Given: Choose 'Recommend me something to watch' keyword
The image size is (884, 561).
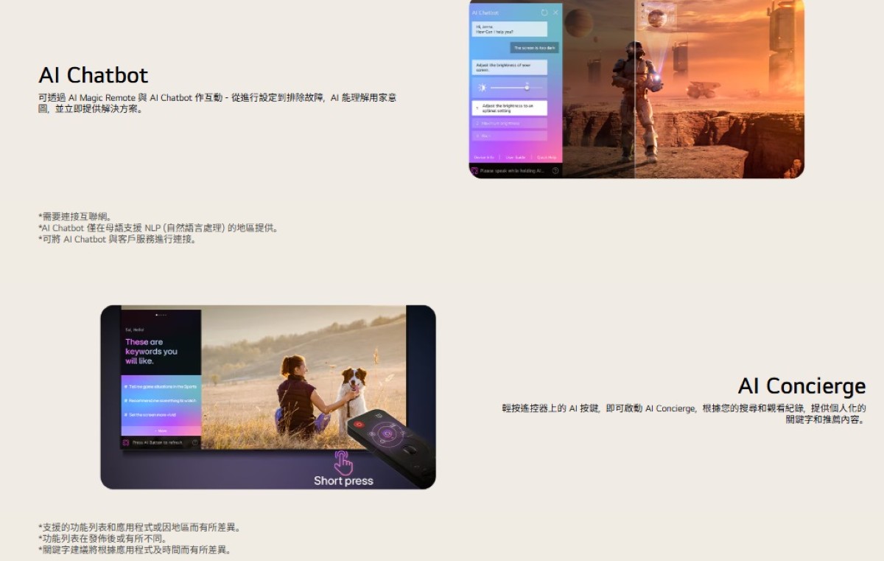Looking at the screenshot, I should click(161, 400).
